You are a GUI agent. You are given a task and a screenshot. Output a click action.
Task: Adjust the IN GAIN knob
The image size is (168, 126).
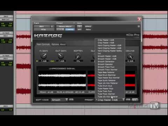[x=44, y=56]
